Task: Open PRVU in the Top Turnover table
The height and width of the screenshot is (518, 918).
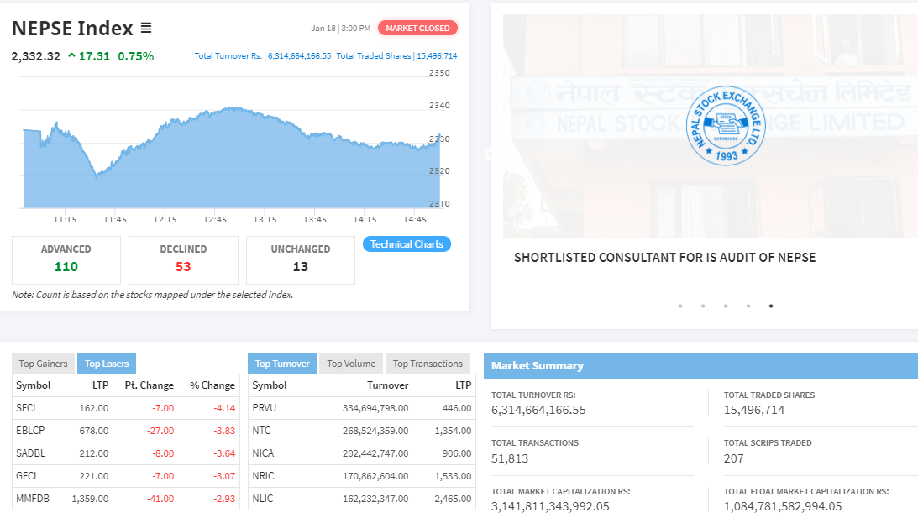Action: [x=264, y=408]
